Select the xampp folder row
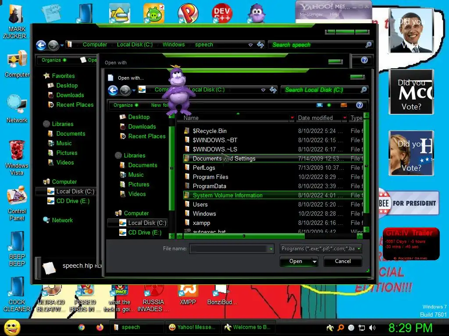Image resolution: width=449 pixels, height=336 pixels. pyautogui.click(x=274, y=223)
